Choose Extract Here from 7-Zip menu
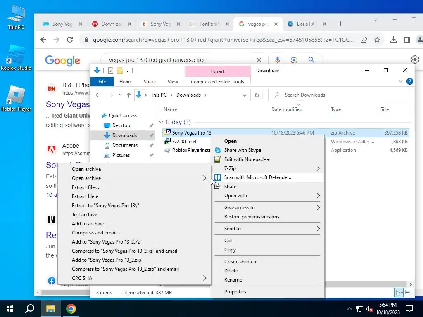423x317 pixels. (85, 196)
